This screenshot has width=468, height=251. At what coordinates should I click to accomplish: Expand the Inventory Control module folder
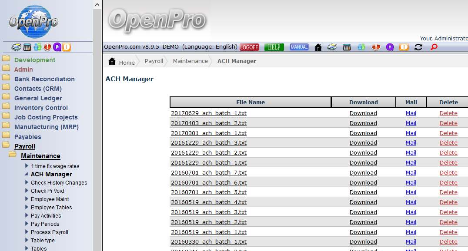click(x=41, y=108)
